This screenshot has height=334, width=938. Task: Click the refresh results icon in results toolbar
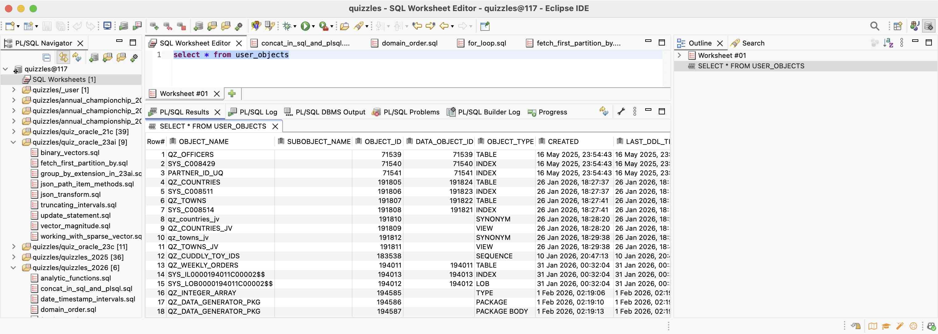[603, 111]
